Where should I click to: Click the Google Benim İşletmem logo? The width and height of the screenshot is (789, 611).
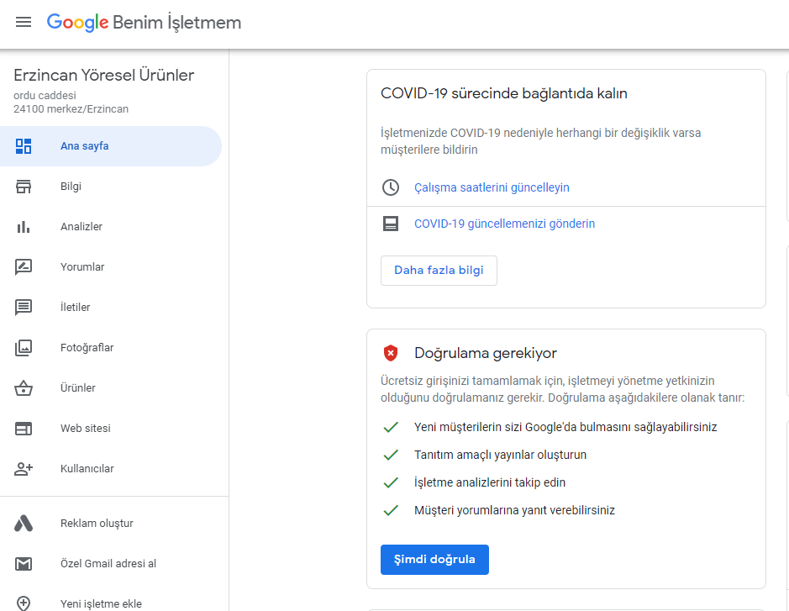[x=144, y=23]
